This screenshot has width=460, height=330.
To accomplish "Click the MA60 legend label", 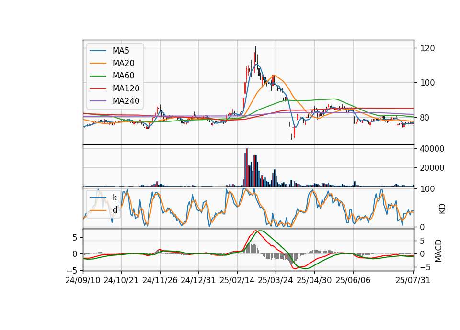I will pos(123,76).
